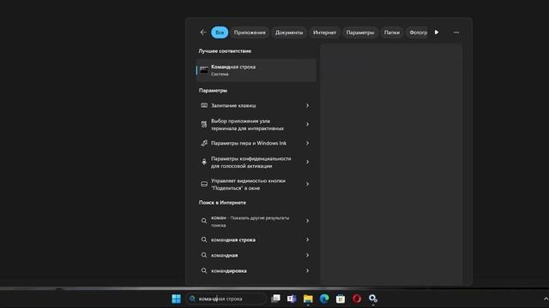Switch to the 'Документы' filter tab
Screen dimensions: 549x308
point(289,33)
